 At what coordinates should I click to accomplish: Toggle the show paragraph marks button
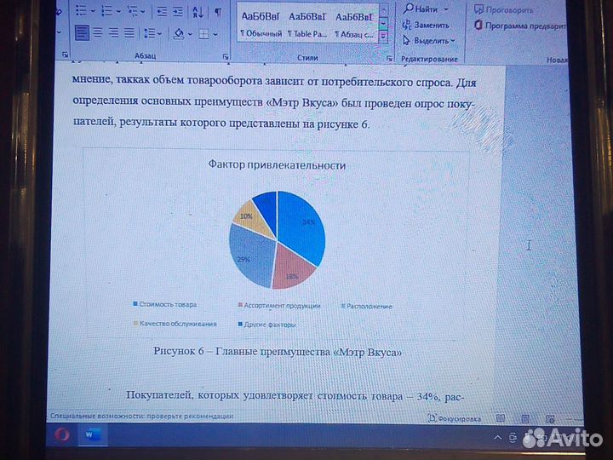218,13
